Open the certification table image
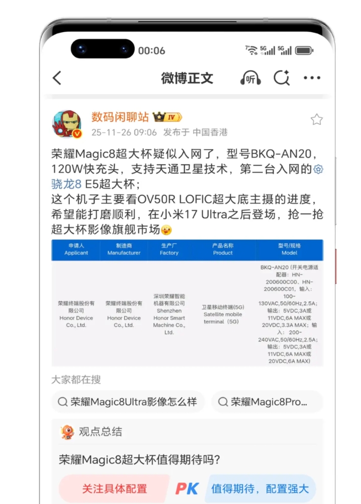Screen dimensions: 361x504 tap(187, 303)
